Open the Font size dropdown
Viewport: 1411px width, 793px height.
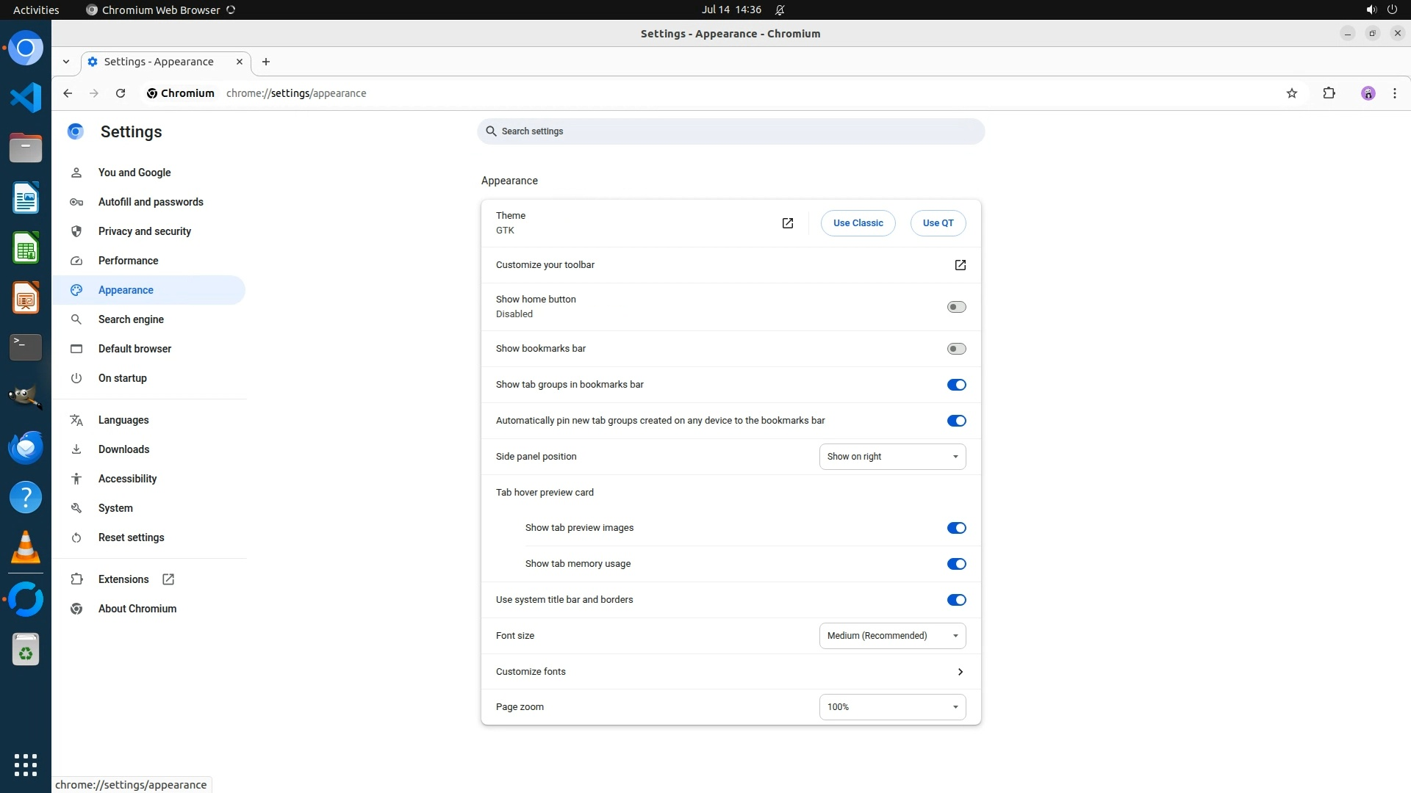[x=892, y=636]
